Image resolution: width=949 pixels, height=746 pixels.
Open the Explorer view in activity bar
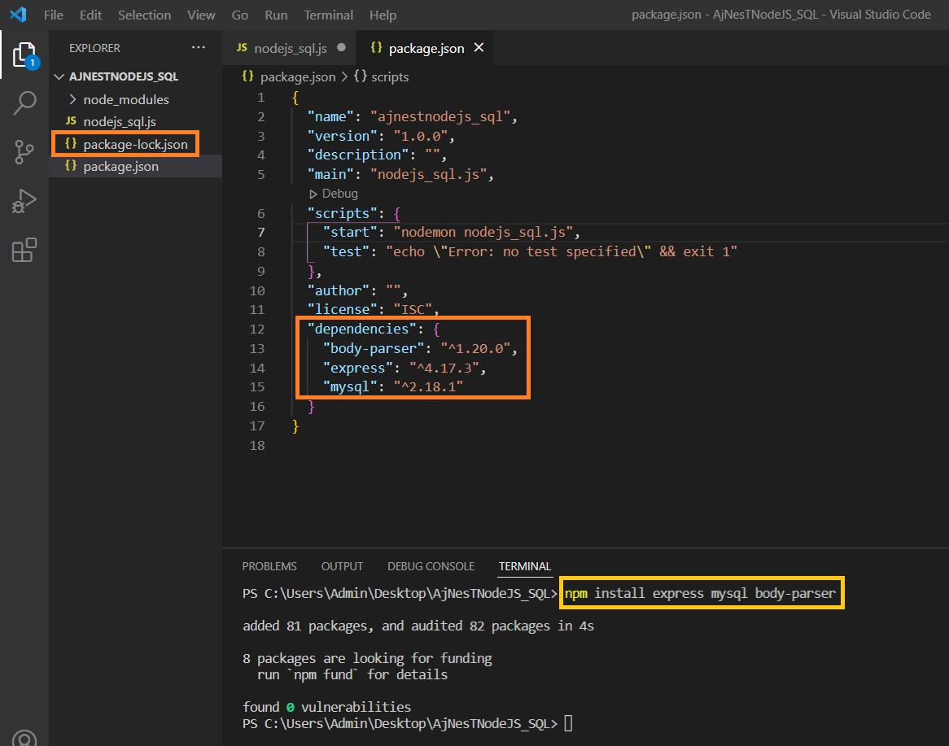(x=24, y=55)
